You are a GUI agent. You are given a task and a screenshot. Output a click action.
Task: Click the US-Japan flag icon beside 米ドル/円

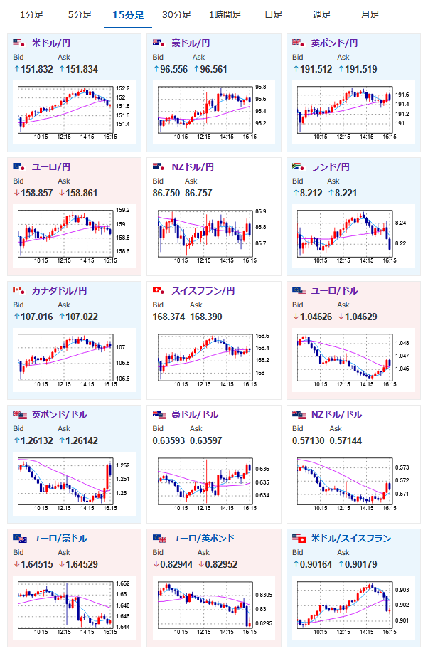[x=18, y=43]
